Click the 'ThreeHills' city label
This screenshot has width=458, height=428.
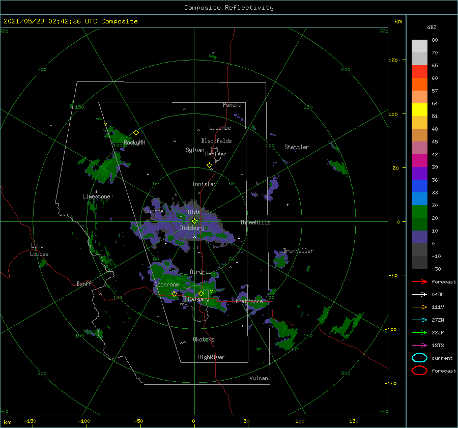coord(255,222)
